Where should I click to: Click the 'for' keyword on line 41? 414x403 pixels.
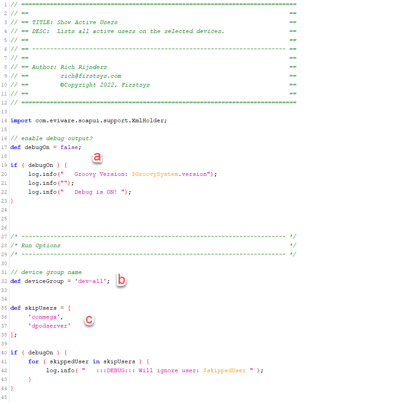tap(33, 361)
